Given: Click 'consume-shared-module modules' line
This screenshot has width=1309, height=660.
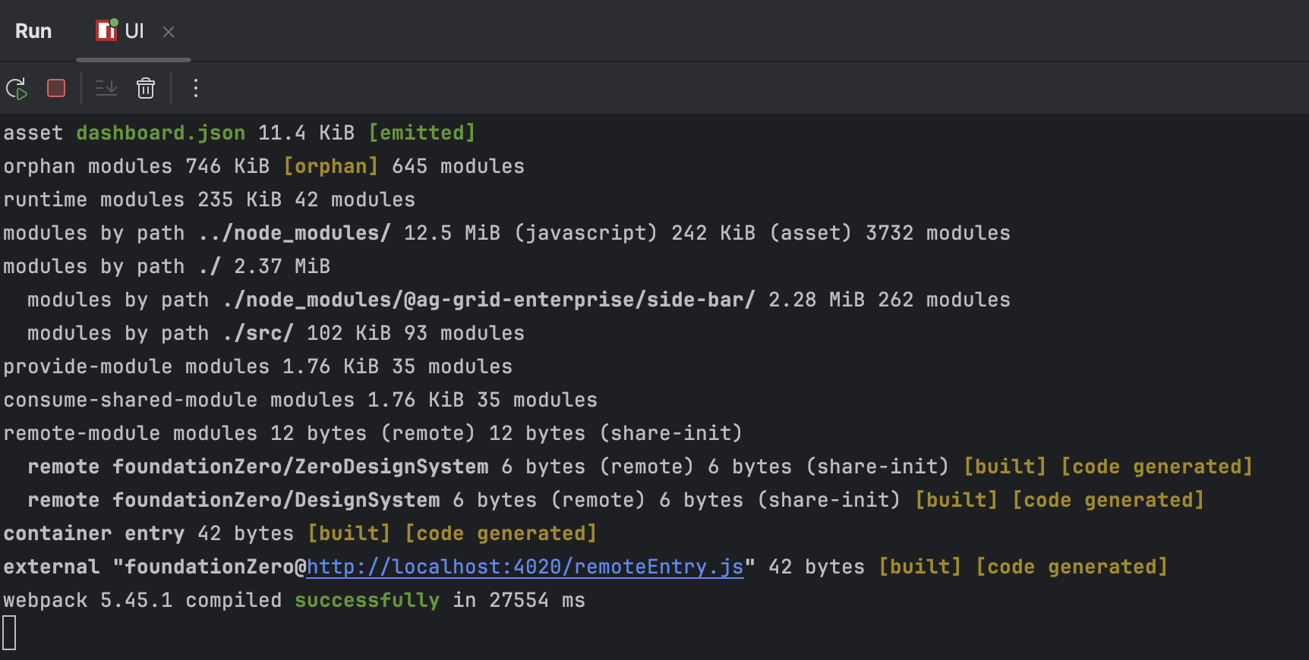Looking at the screenshot, I should 301,400.
